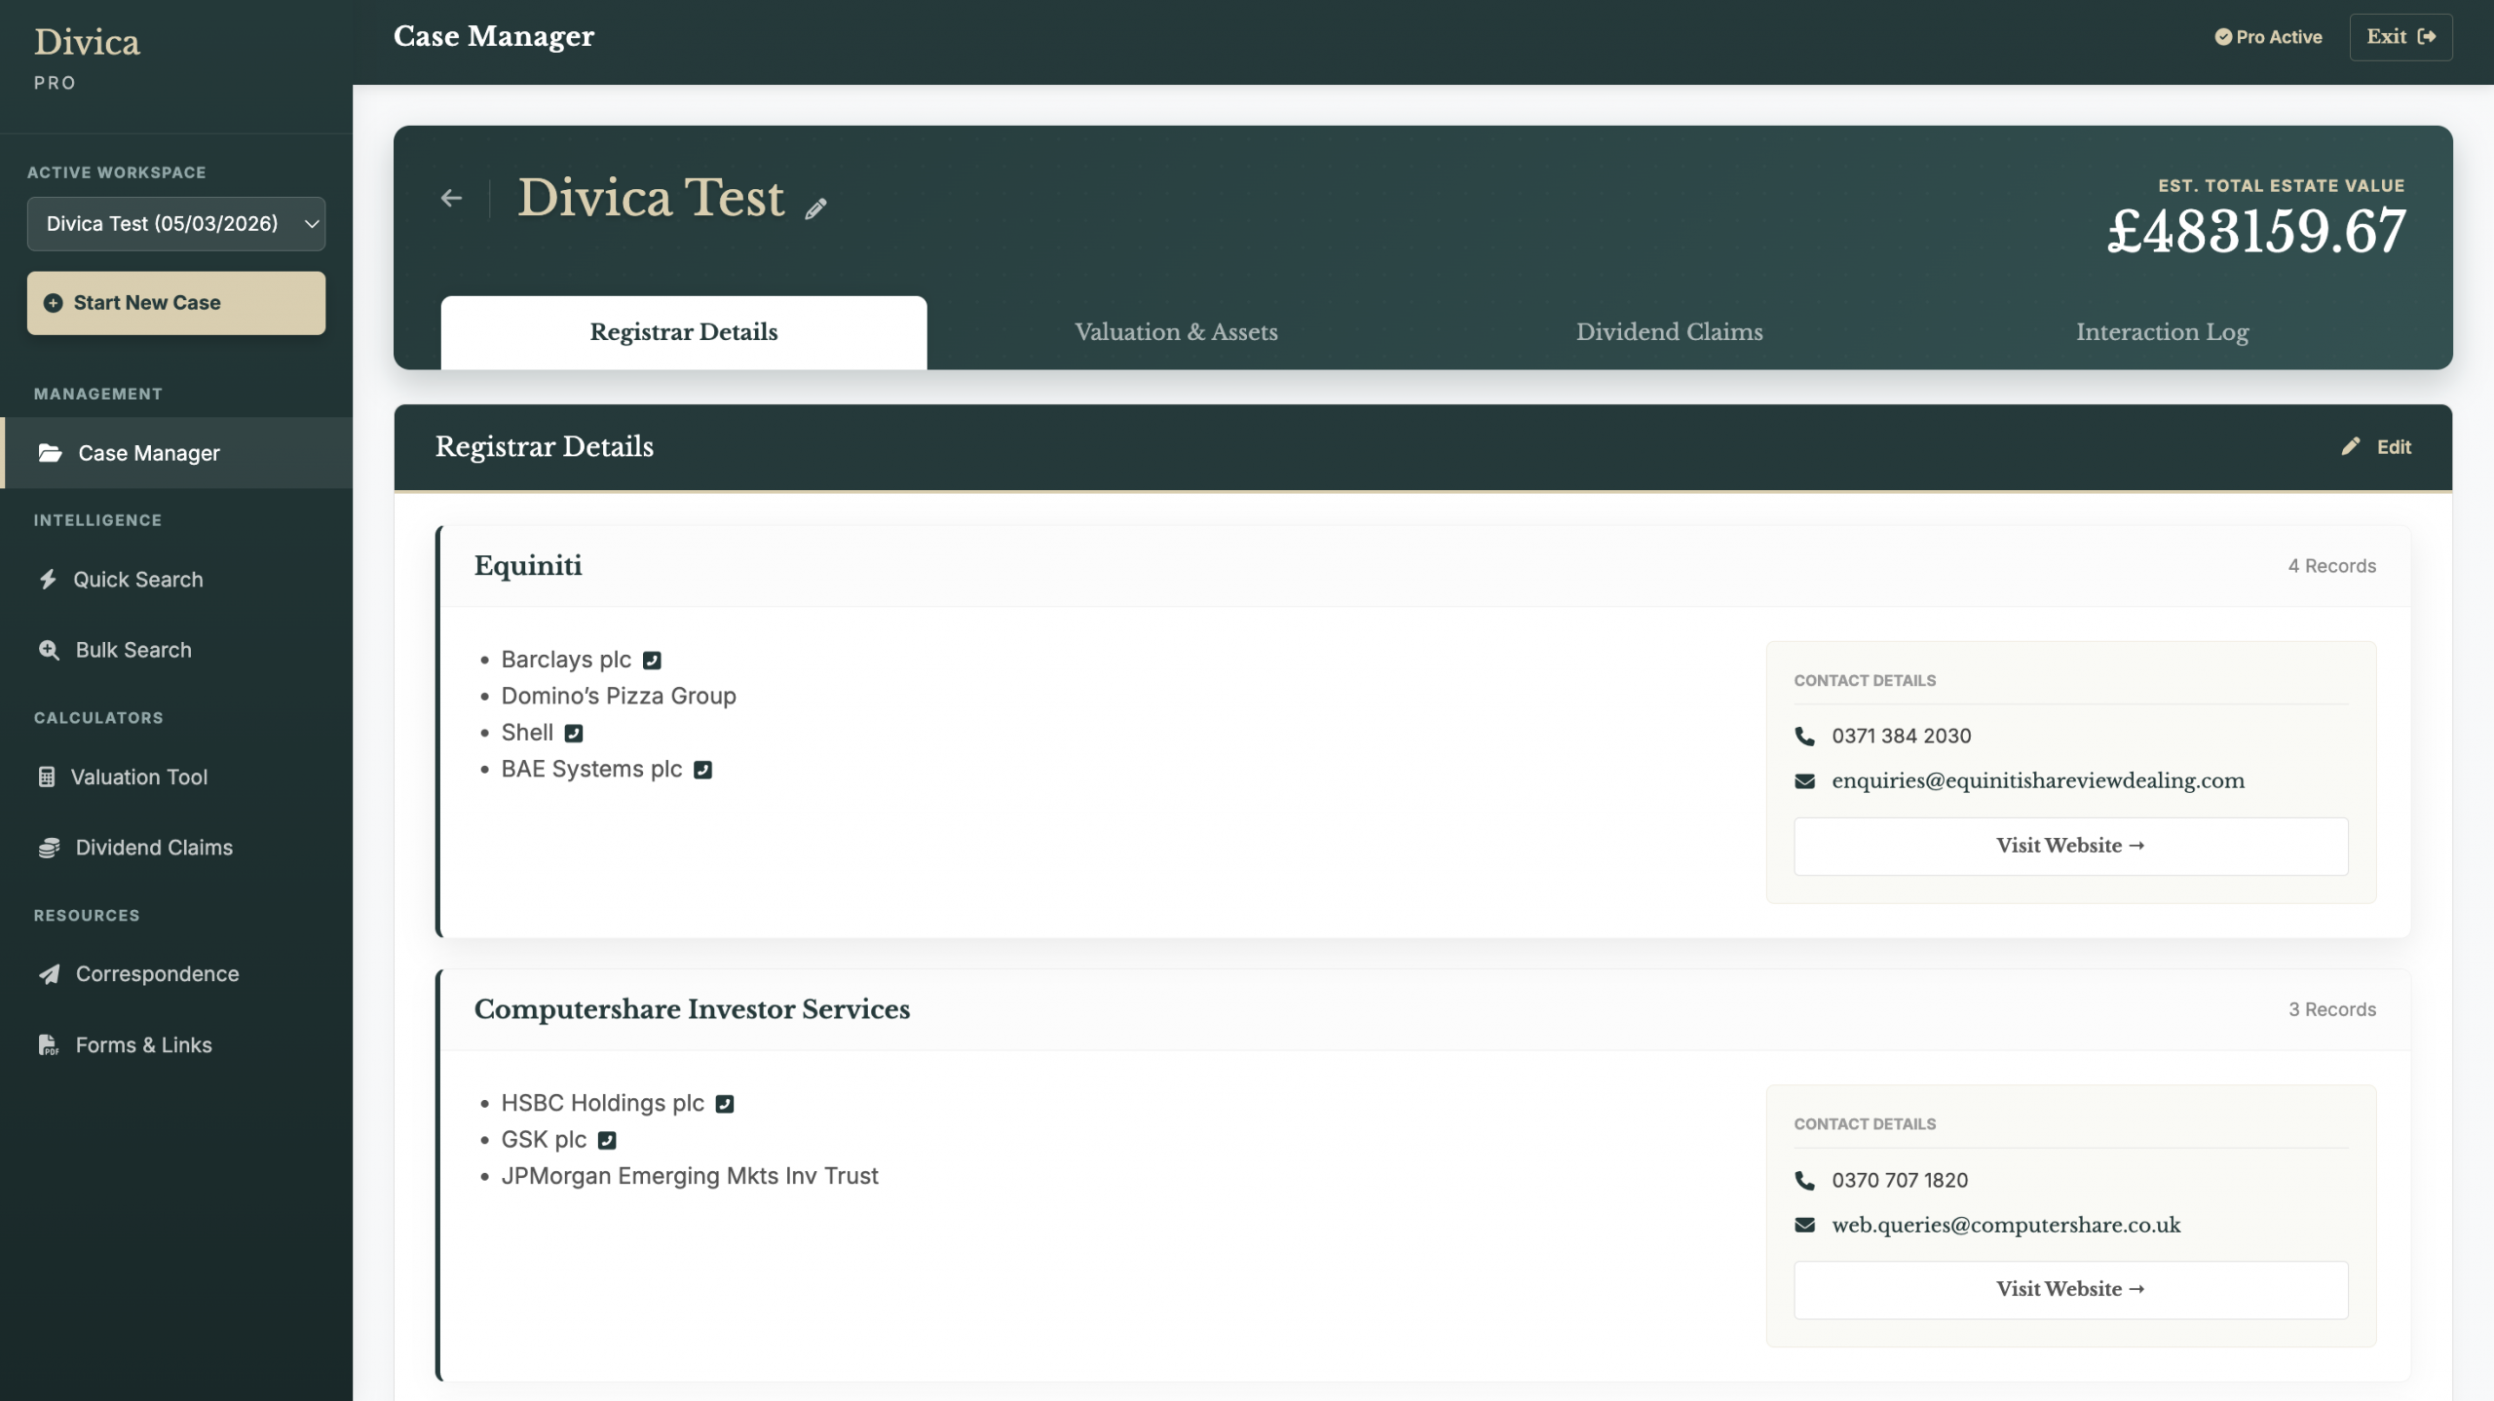Switch to the Valuation & Assets tab
Viewport: 2494px width, 1401px height.
tap(1176, 332)
